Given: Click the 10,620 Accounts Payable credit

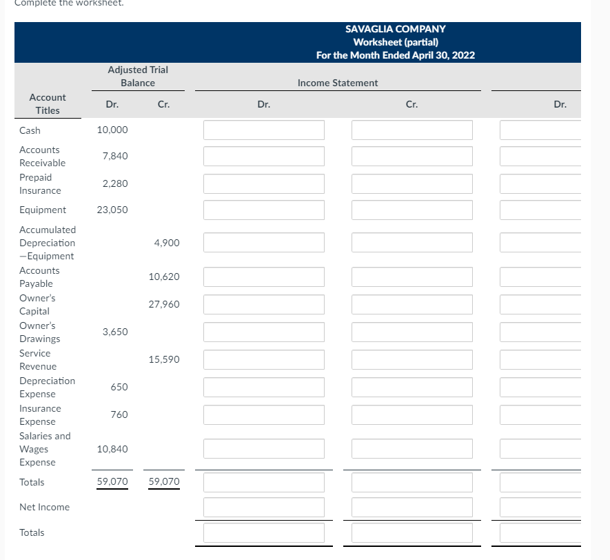Looking at the screenshot, I should pos(164,277).
